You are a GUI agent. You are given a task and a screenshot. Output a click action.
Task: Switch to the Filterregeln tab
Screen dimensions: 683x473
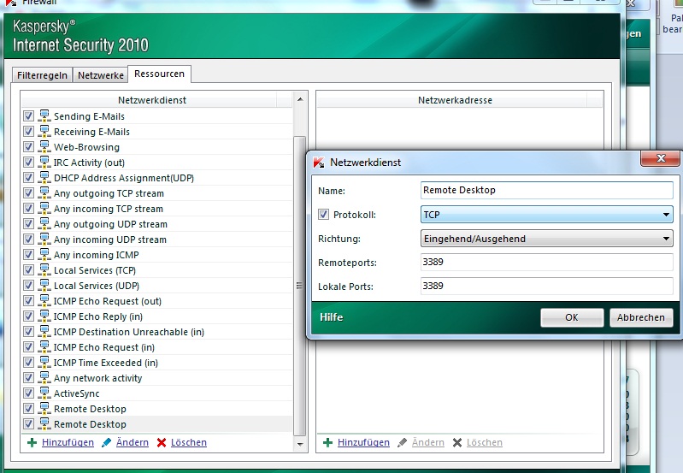(42, 75)
